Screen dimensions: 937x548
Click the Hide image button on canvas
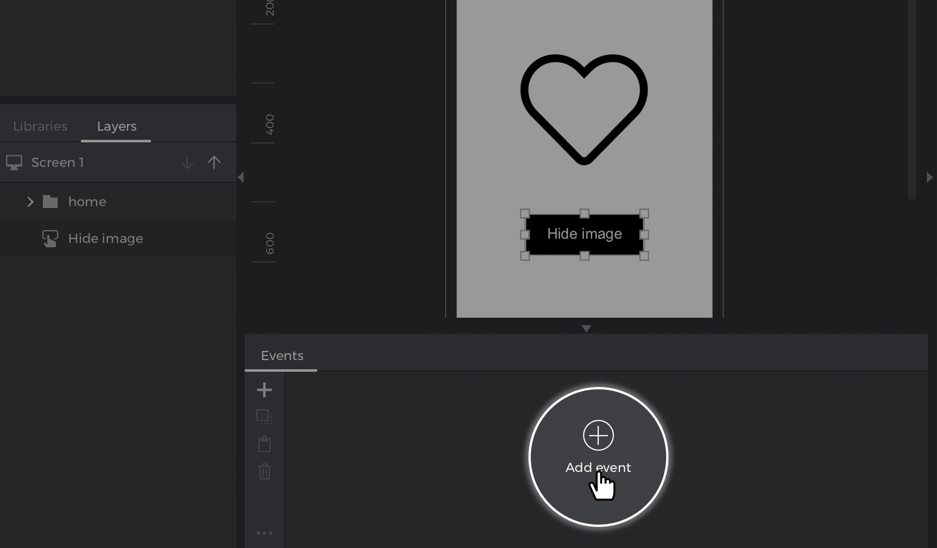584,234
